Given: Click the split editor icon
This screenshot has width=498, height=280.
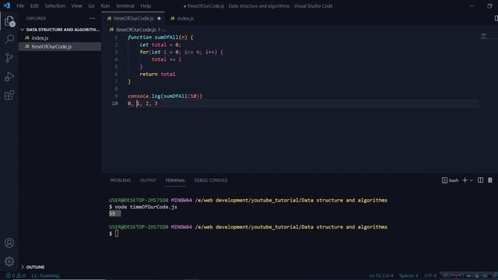Looking at the screenshot, I should click(x=496, y=19).
